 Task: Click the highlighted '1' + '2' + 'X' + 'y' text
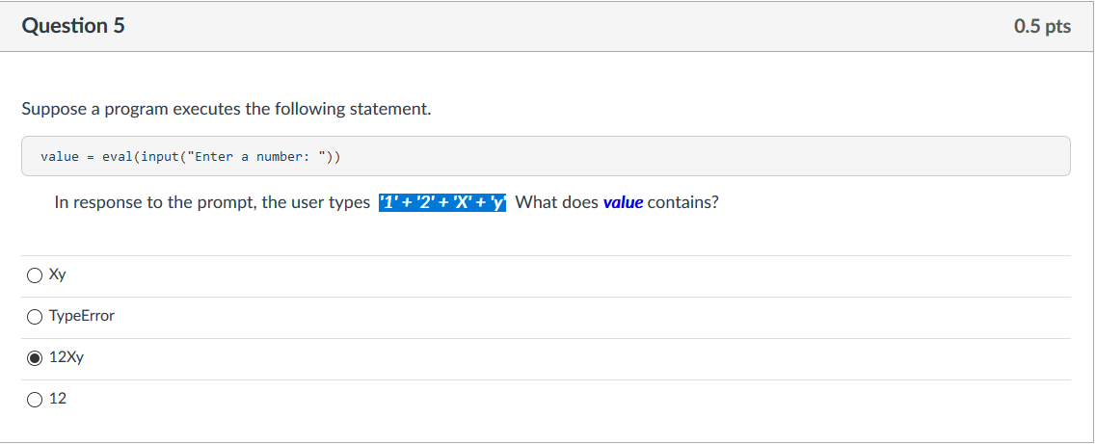tap(441, 203)
